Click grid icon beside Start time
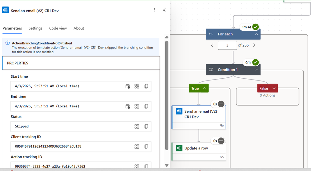The width and height of the screenshot is (311, 171). point(137,86)
